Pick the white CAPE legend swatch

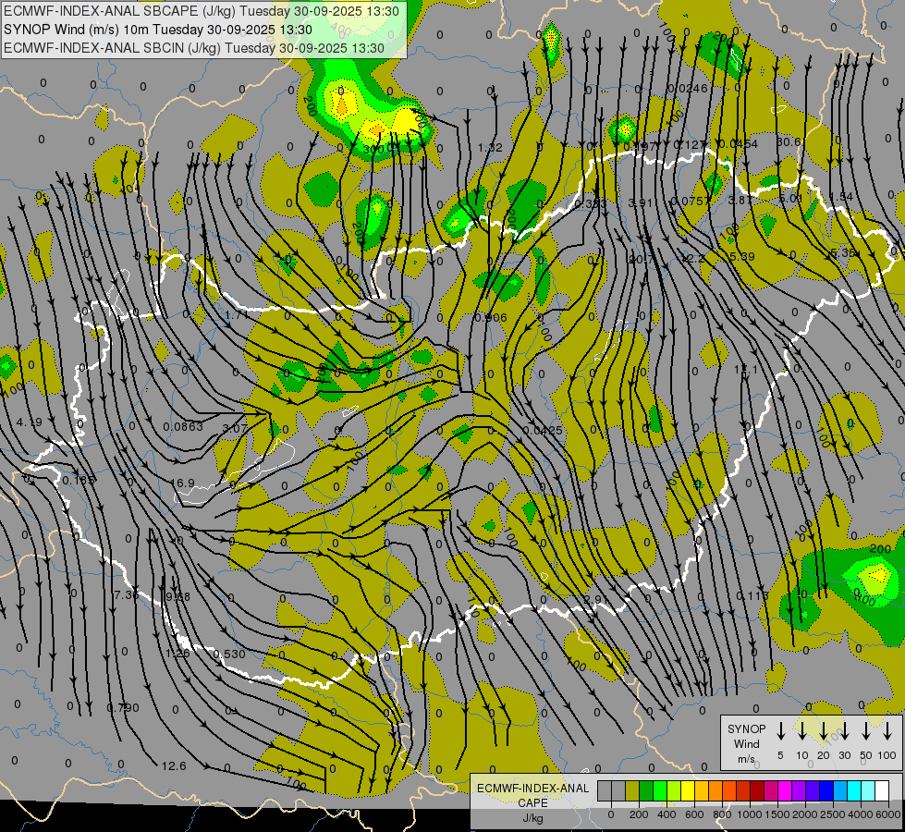coord(881,790)
